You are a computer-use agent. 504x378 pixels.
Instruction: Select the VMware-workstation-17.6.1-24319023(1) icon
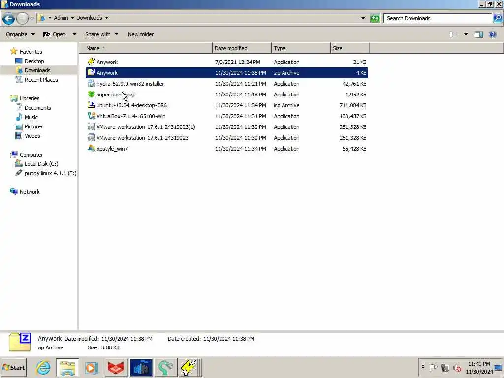tap(91, 127)
